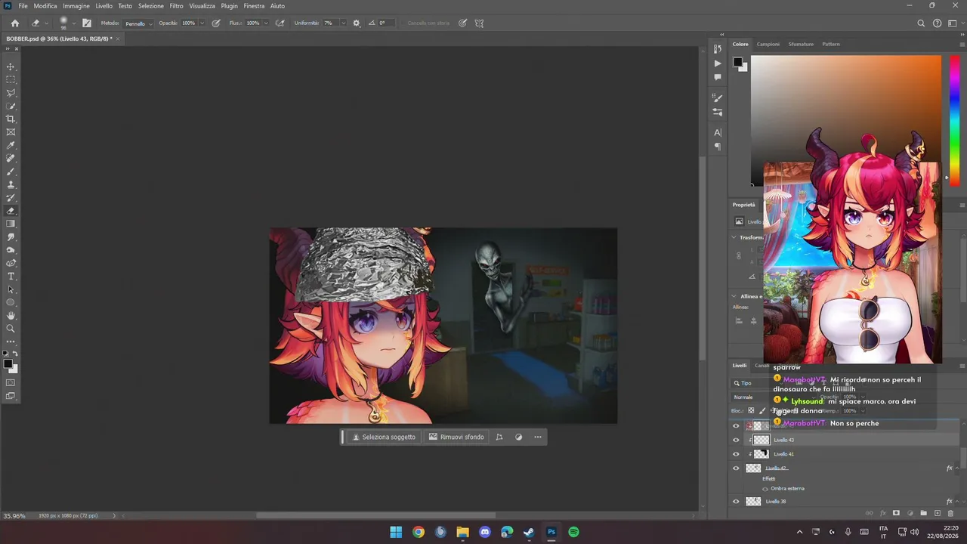Open the brush settings panel icon
The width and height of the screenshot is (967, 544).
87,23
